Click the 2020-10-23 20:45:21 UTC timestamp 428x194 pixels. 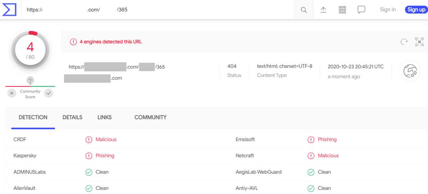click(x=356, y=66)
